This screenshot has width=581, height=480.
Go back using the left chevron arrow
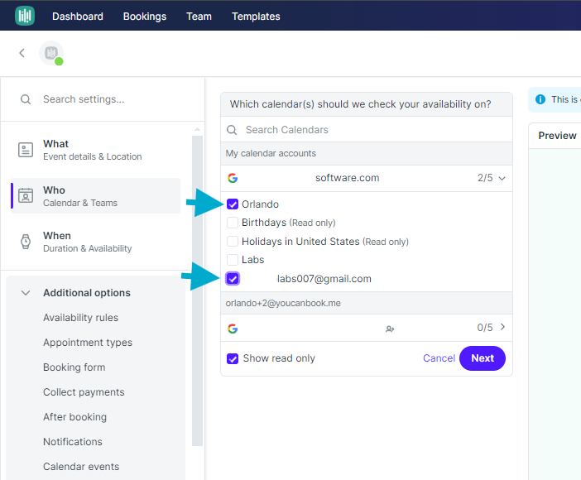22,53
